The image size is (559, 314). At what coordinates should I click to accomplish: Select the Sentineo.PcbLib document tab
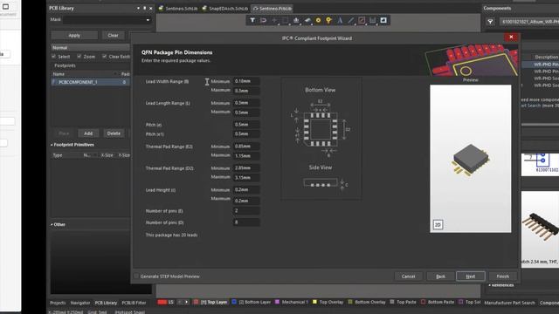(x=272, y=8)
